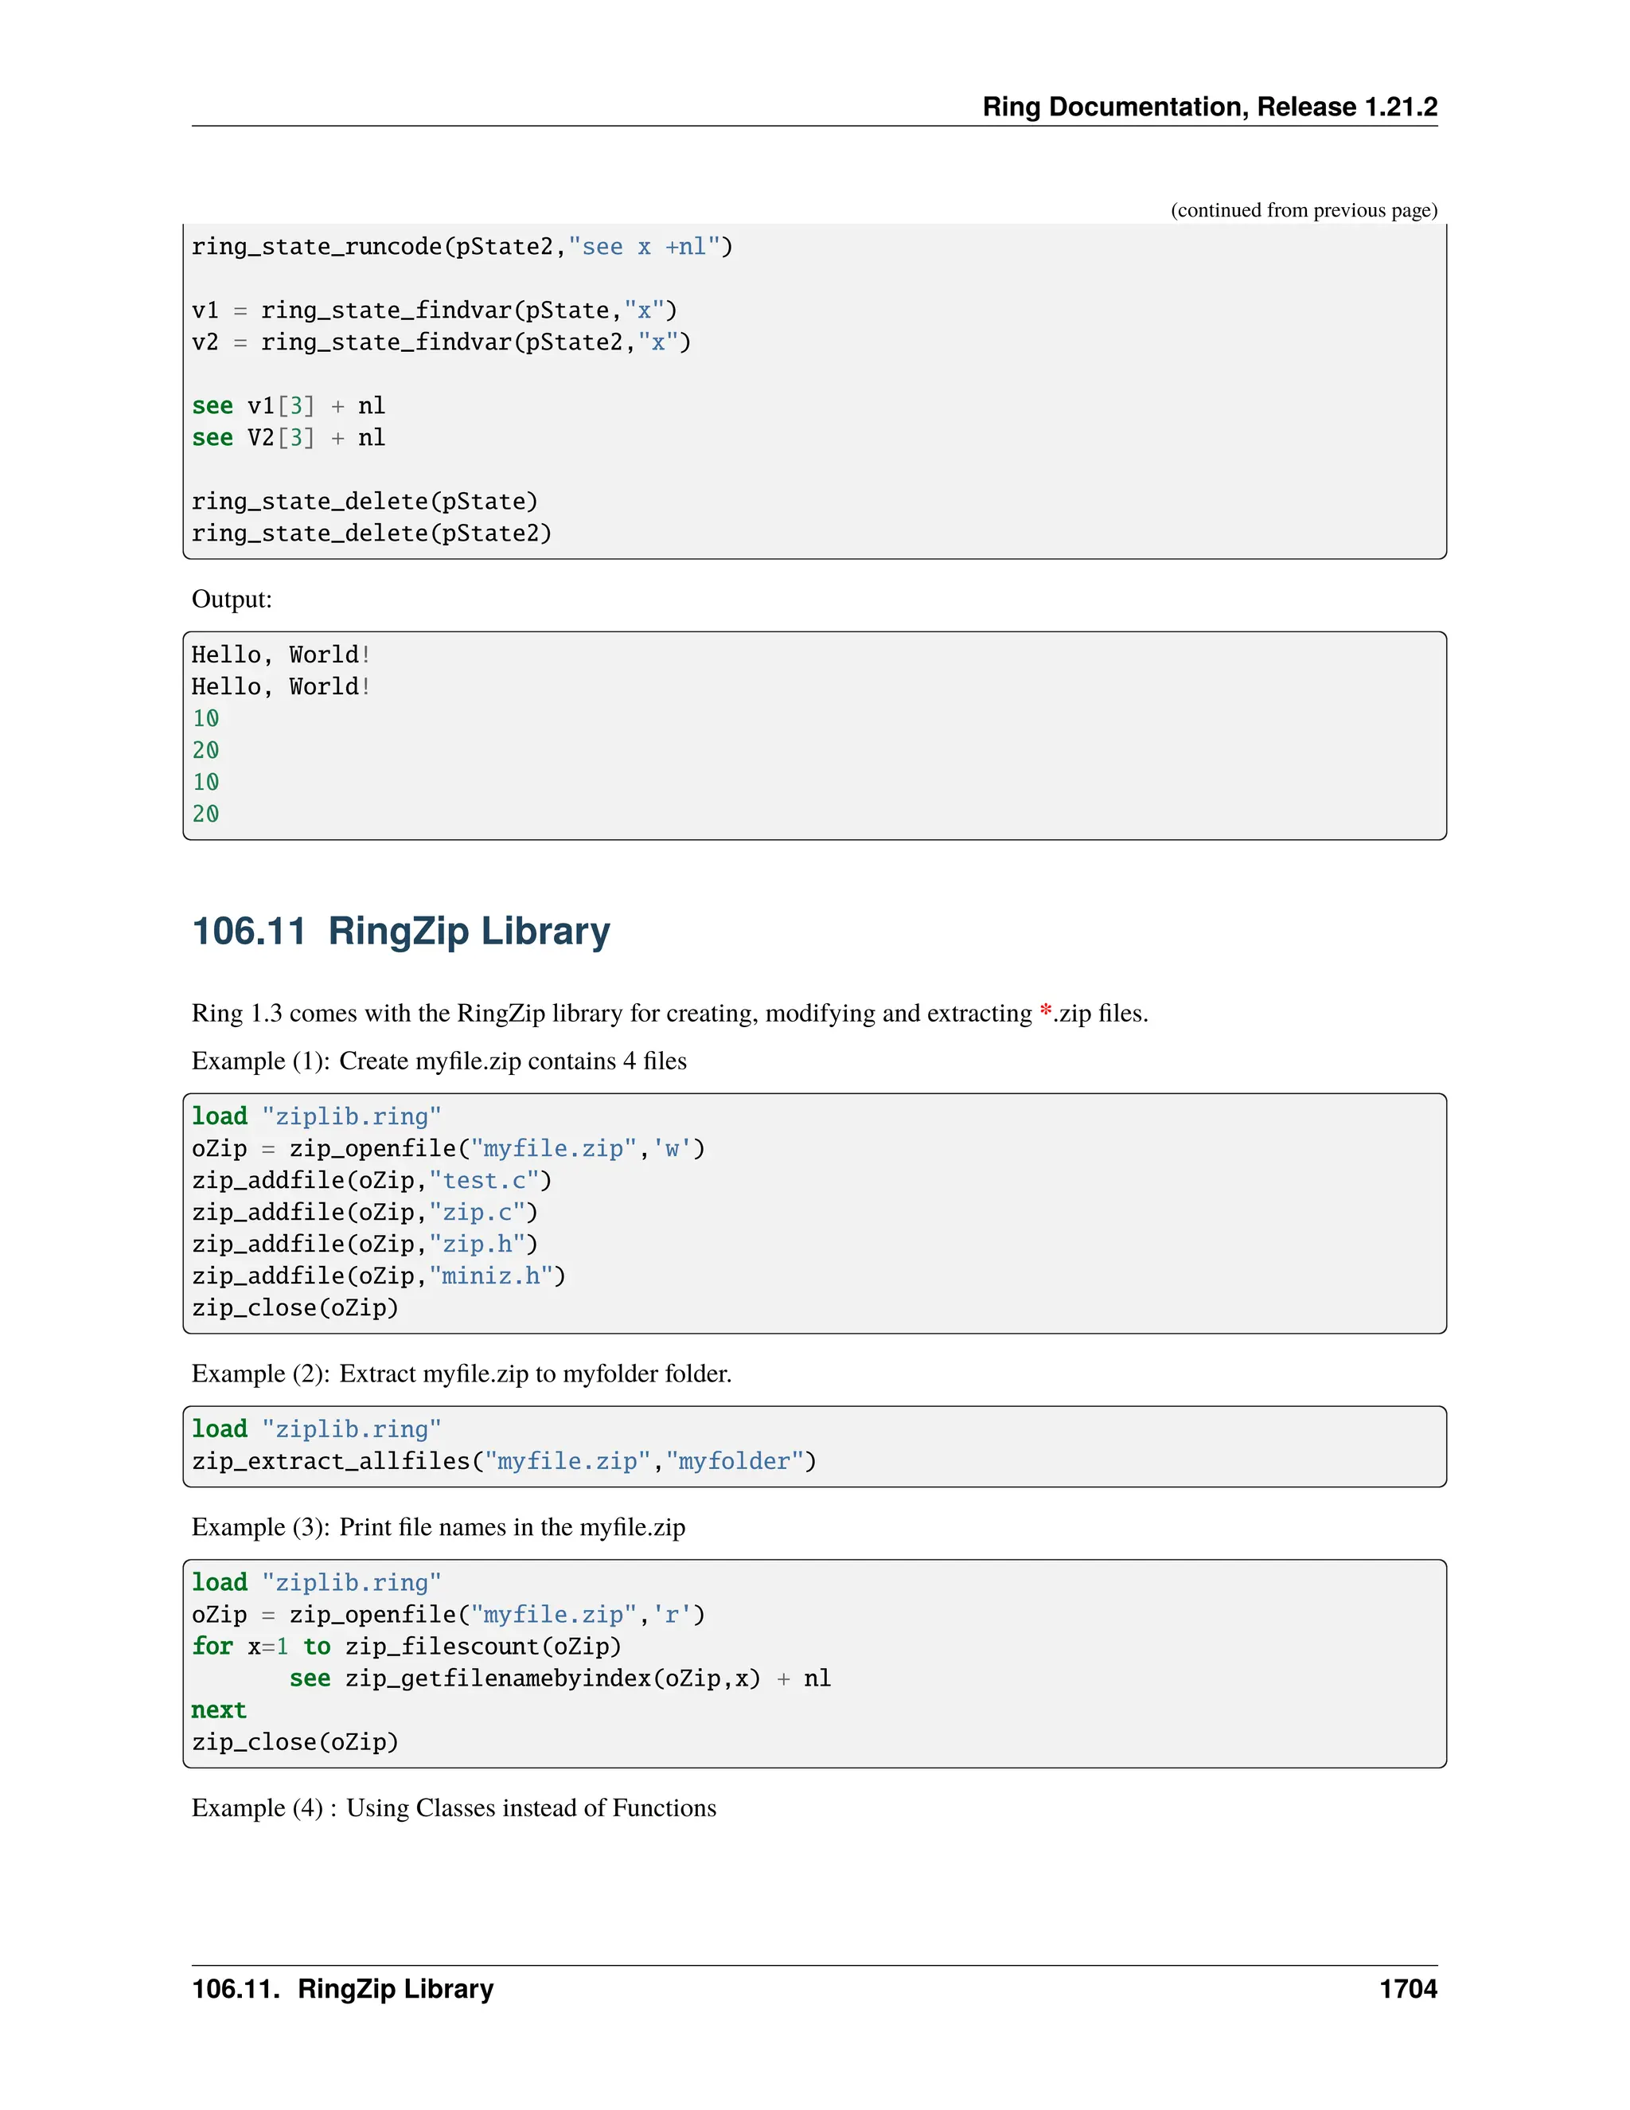Click the 'Example (3): Print file names' text
Viewport: 1630px width, 2110px height.
point(439,1527)
